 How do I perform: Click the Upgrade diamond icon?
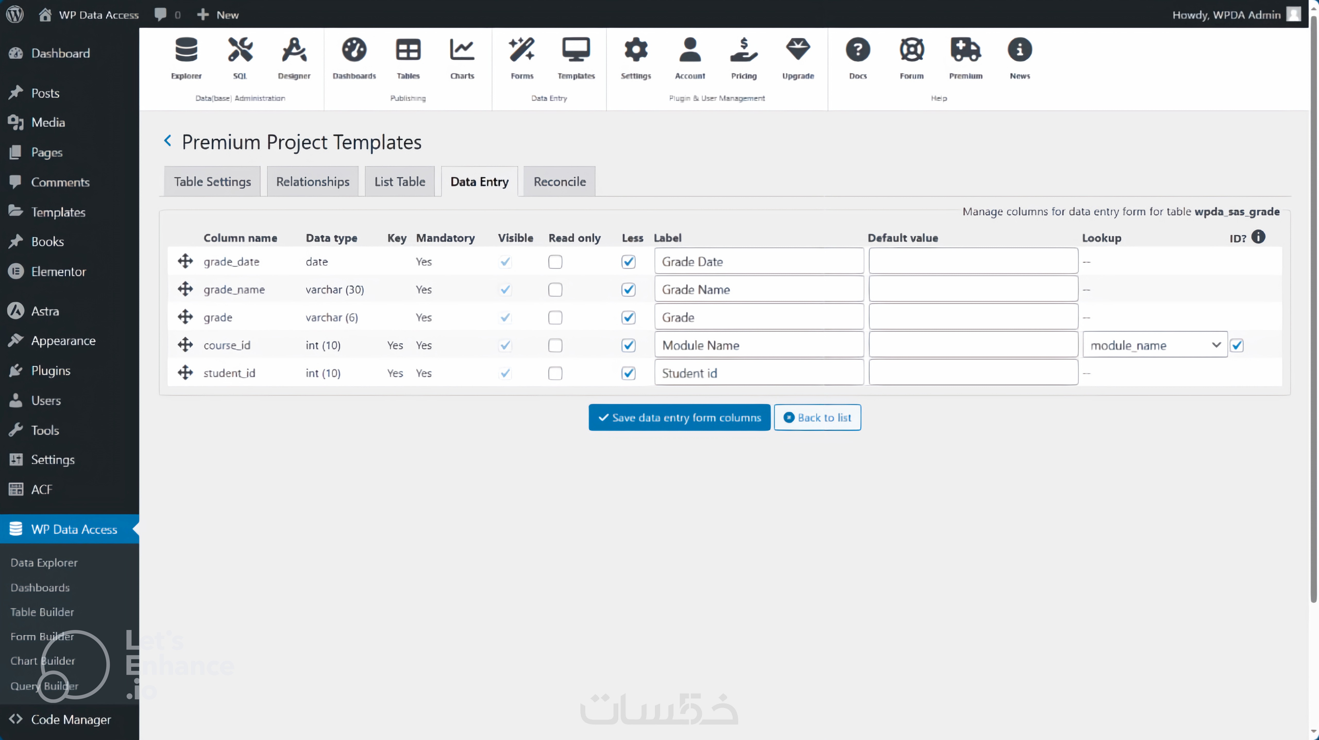[798, 50]
